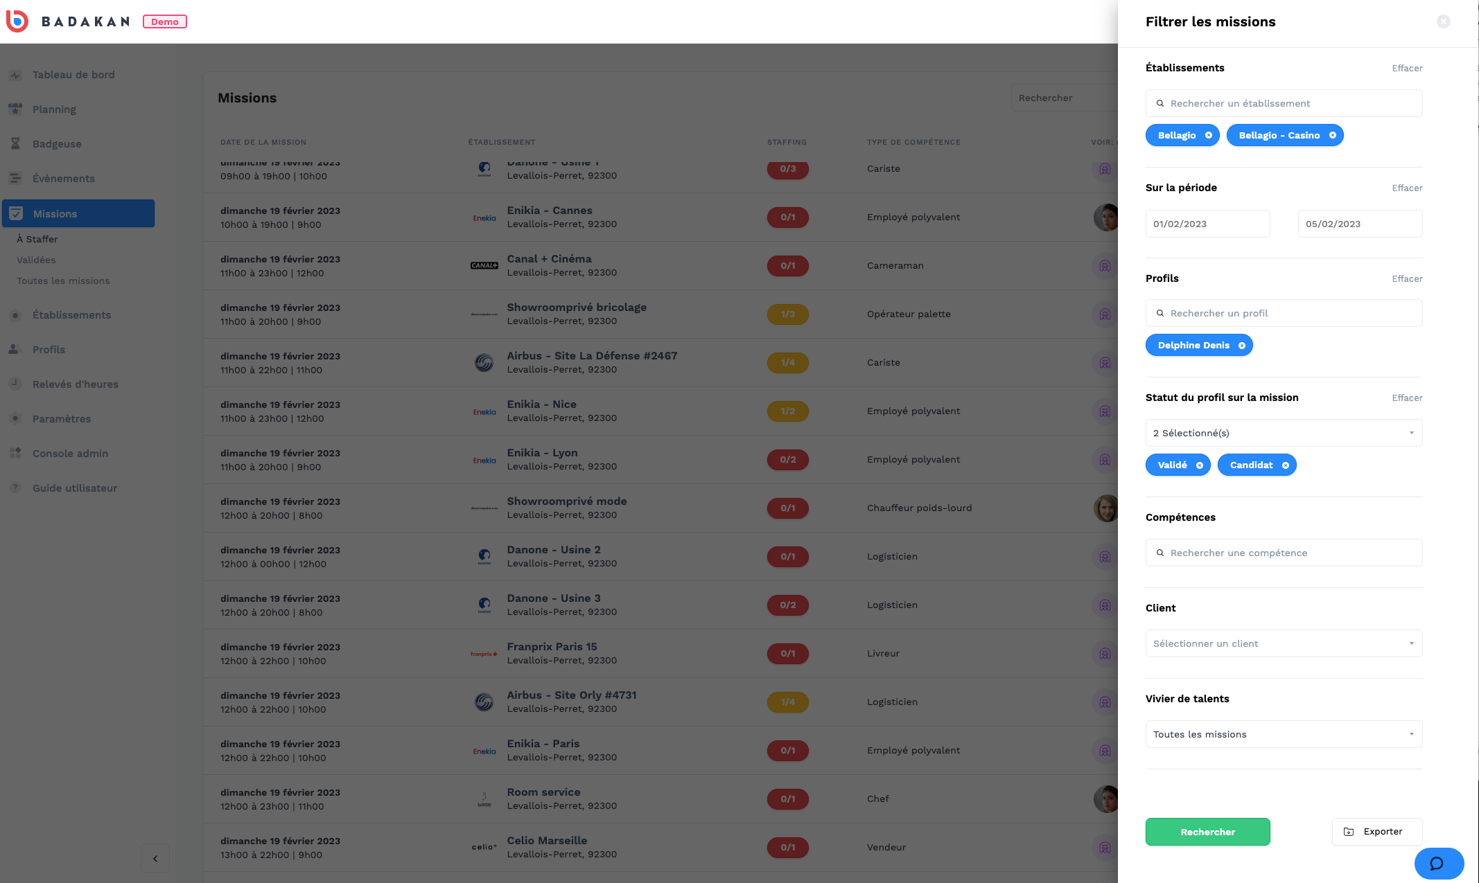Viewport: 1479px width, 883px height.
Task: Click the Date de la mission column header
Action: pos(263,142)
